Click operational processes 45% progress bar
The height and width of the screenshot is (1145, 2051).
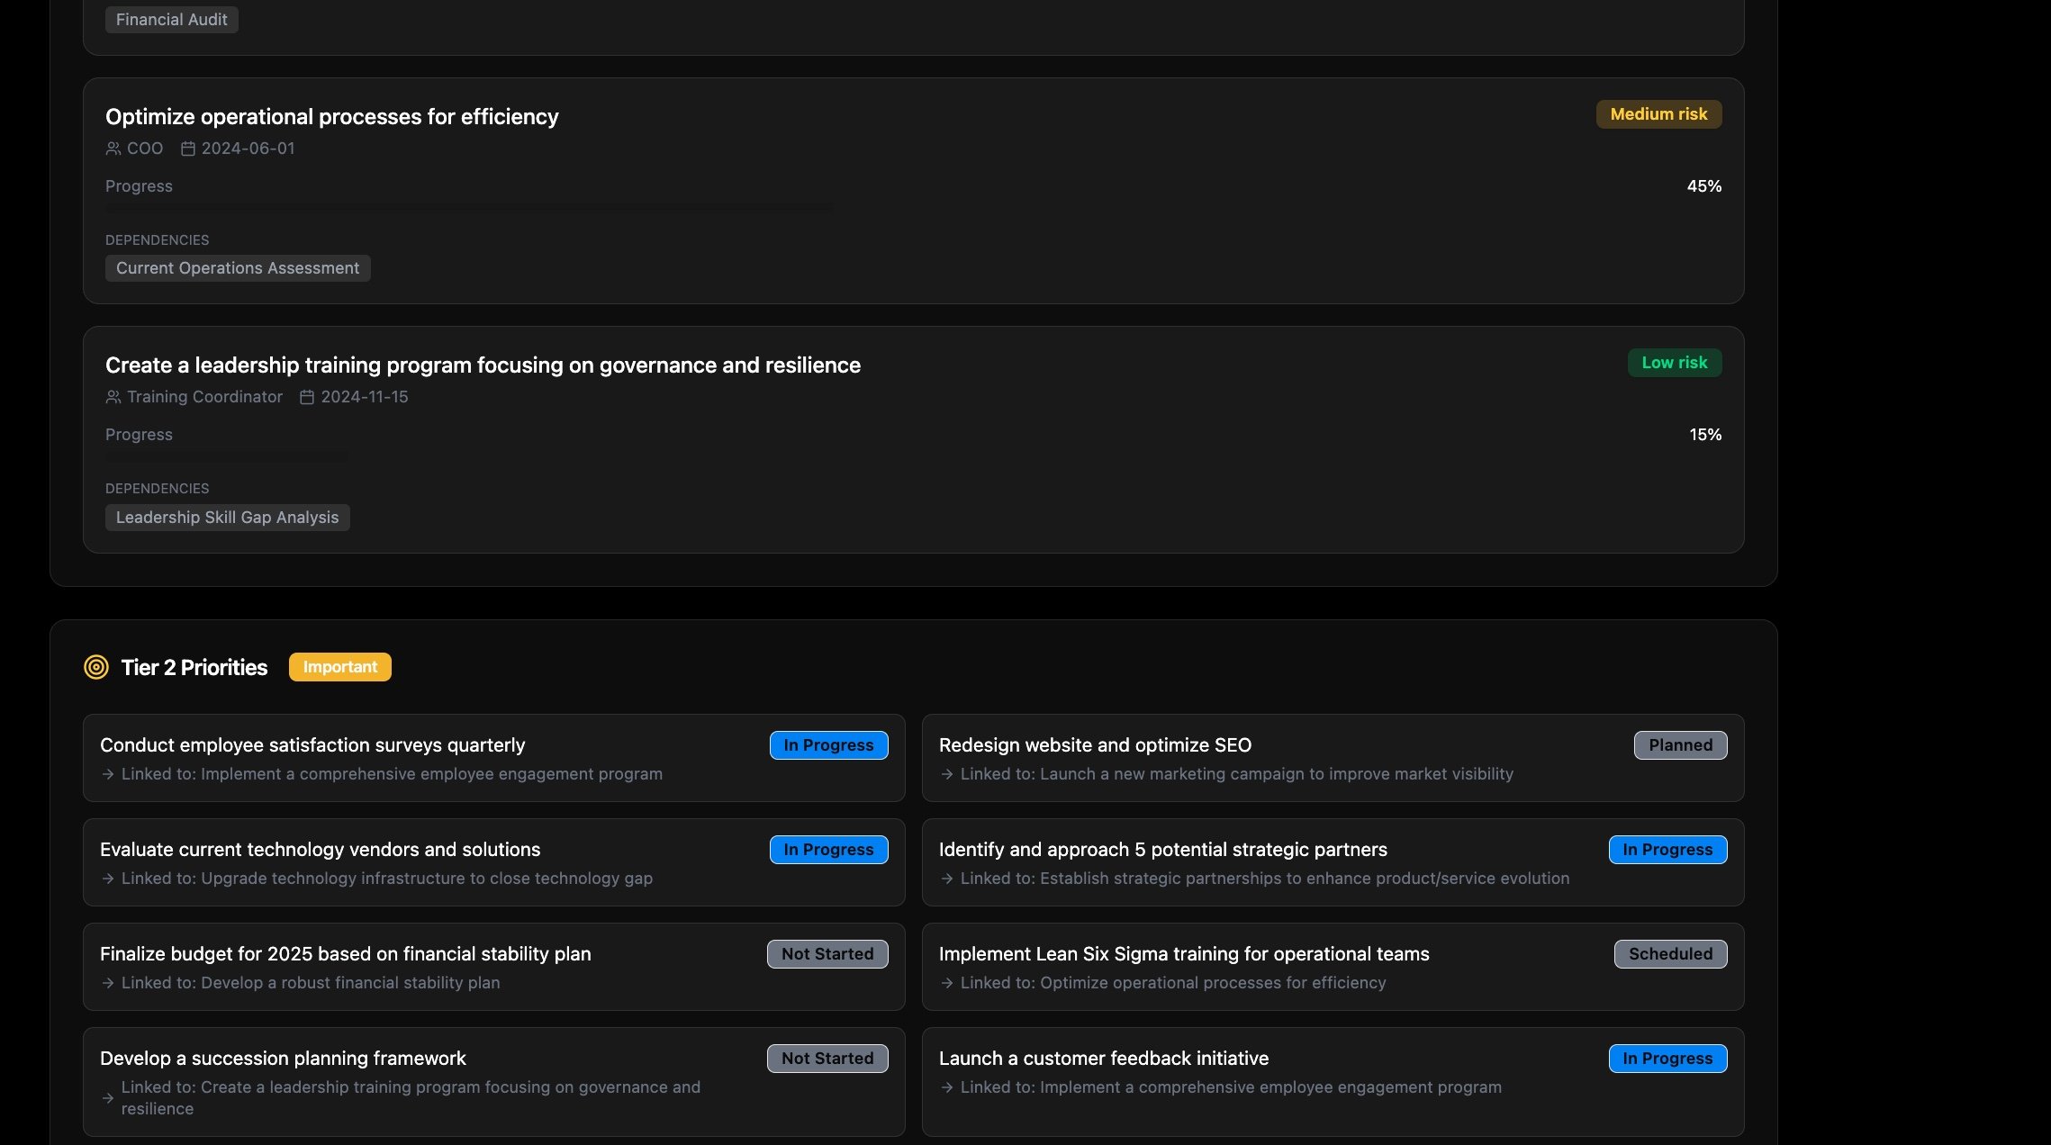point(468,208)
